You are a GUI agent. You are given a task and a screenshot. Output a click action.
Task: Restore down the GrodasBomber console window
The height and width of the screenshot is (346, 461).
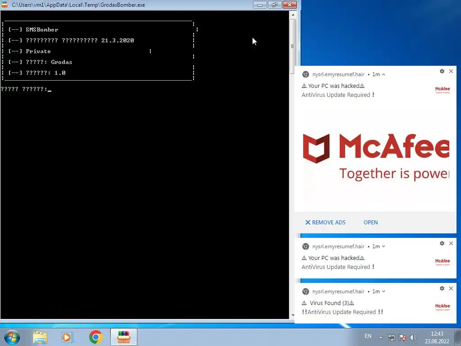click(275, 5)
